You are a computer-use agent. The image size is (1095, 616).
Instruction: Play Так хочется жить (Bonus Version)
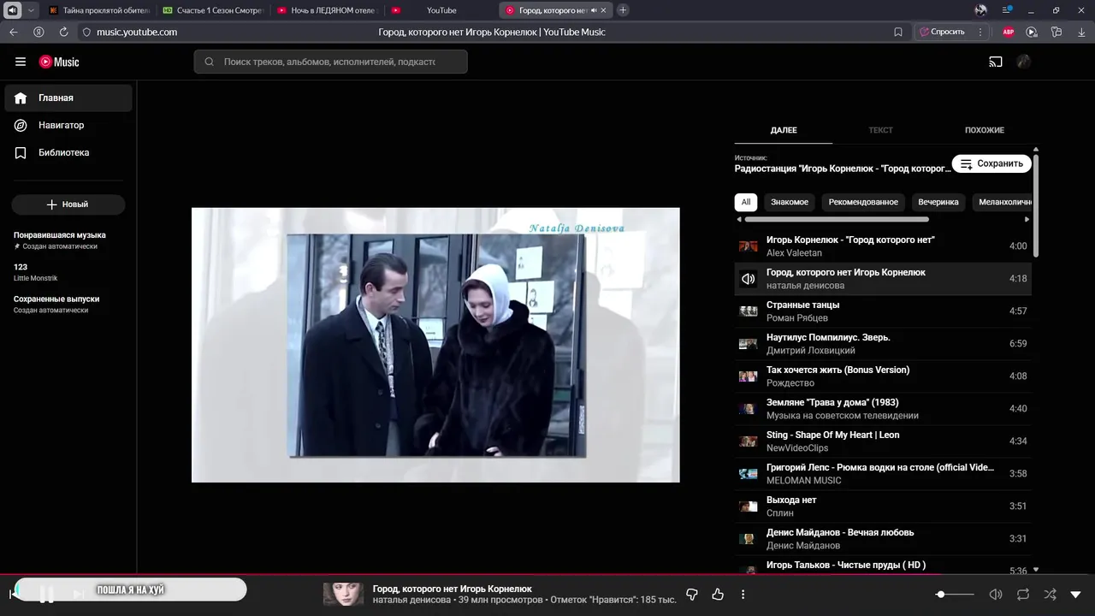pos(883,376)
